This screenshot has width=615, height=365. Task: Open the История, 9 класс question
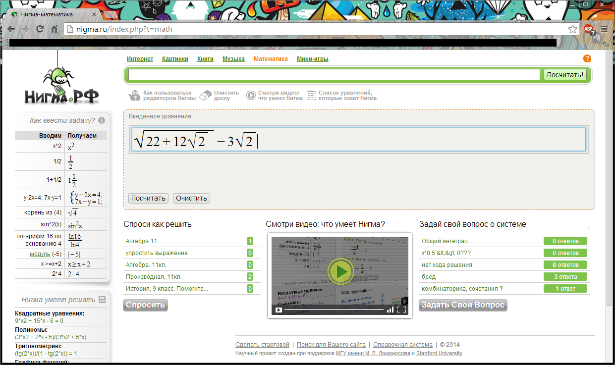pos(167,289)
